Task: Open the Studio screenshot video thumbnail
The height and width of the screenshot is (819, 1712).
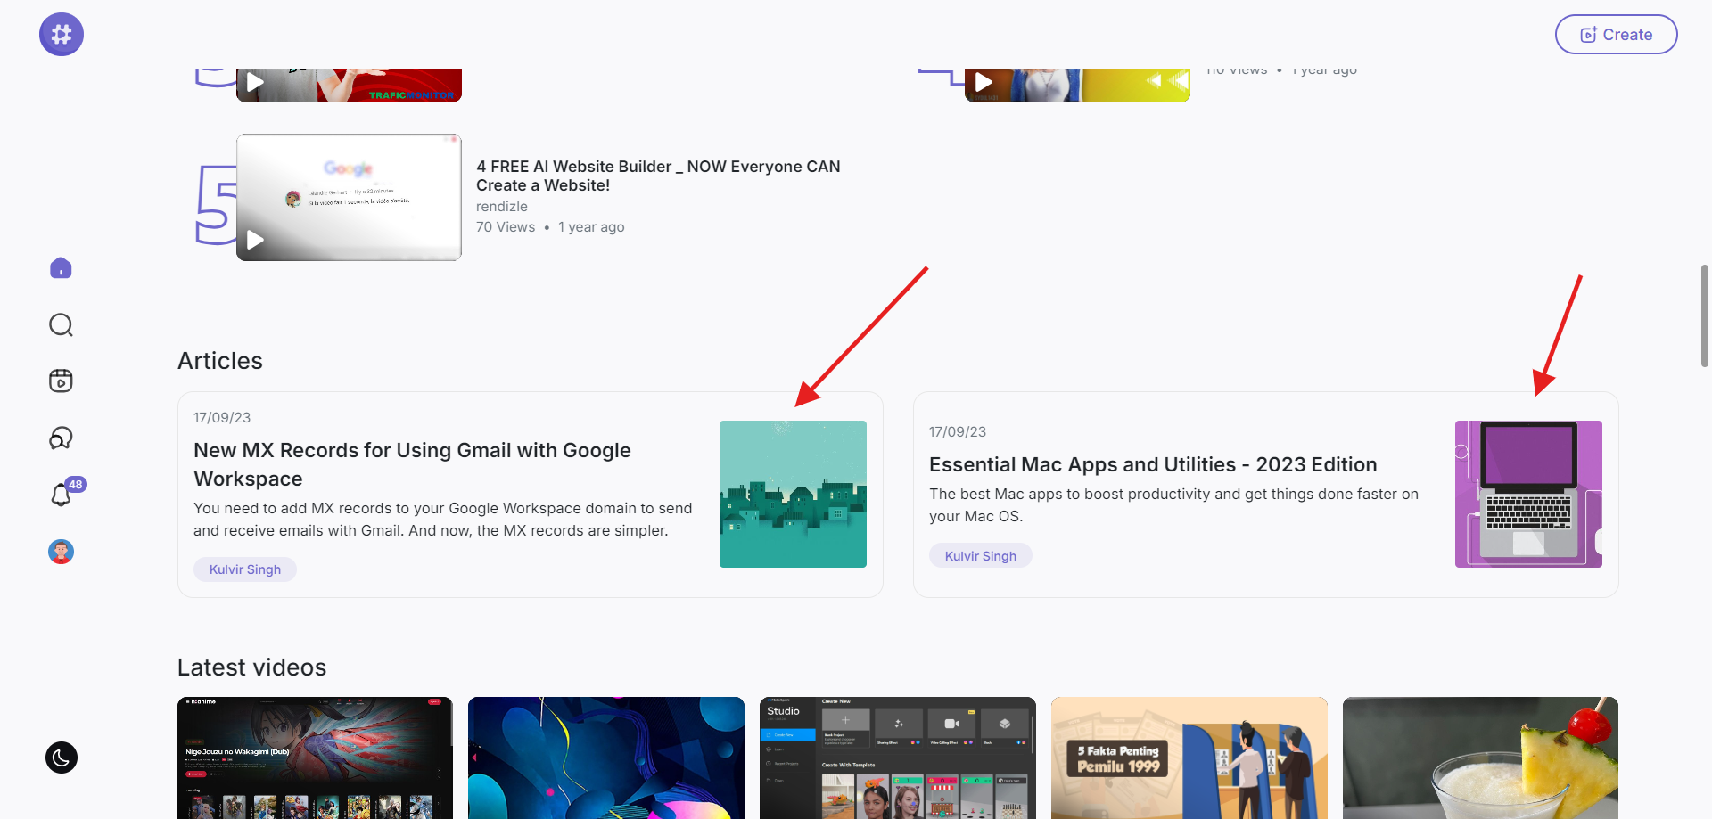Action: 898,758
